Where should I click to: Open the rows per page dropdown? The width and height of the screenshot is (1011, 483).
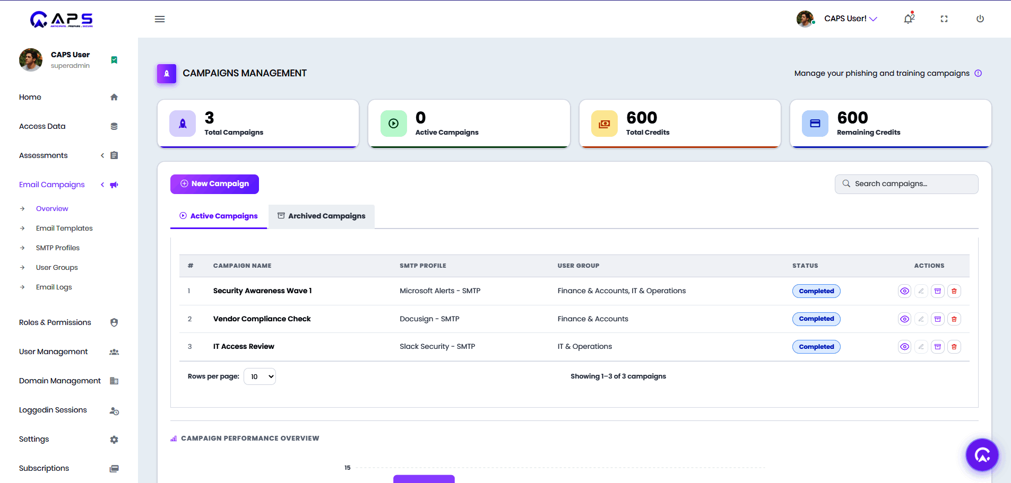coord(260,376)
